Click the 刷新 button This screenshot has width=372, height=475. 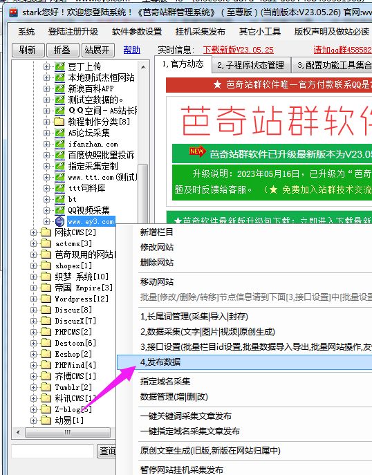[28, 50]
